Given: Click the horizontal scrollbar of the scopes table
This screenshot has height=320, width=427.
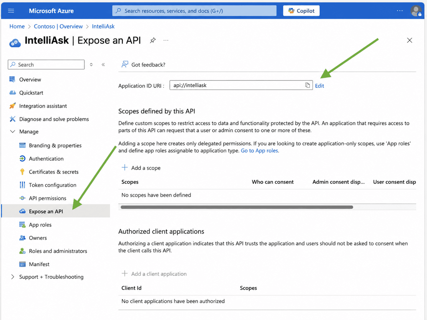Looking at the screenshot, I should click(x=237, y=207).
